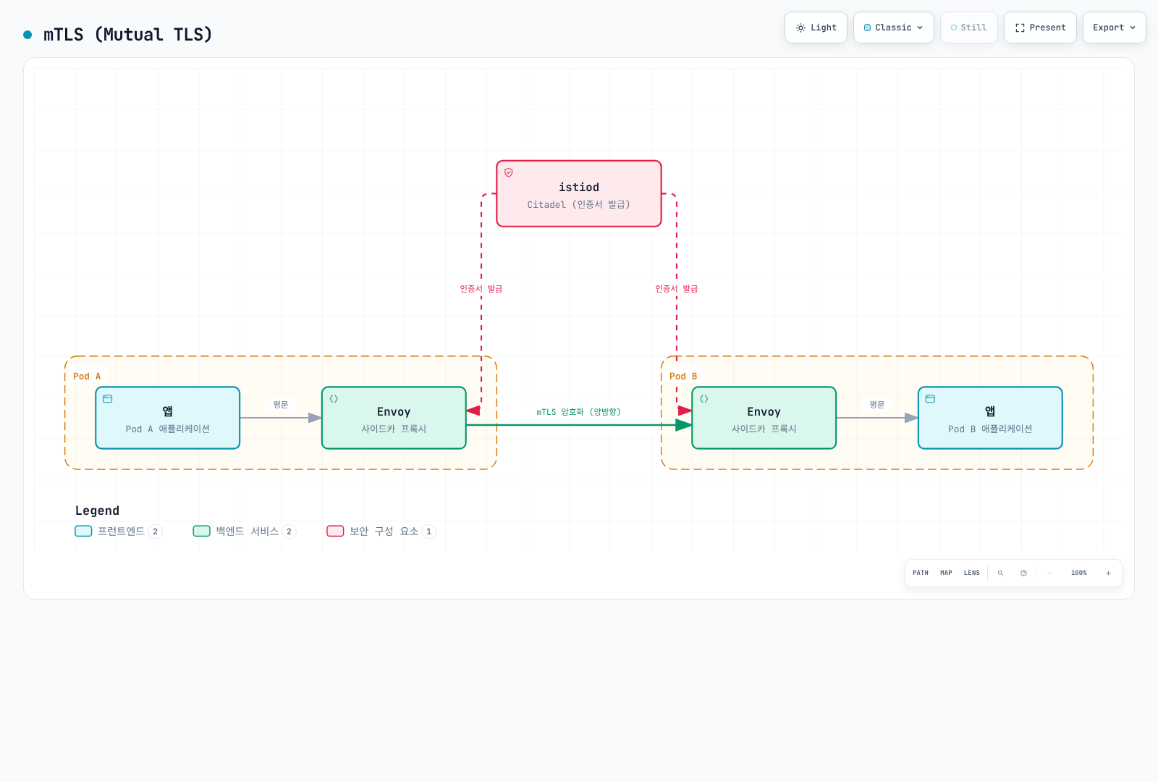Zoom in with the plus icon
The height and width of the screenshot is (782, 1158).
[1108, 573]
